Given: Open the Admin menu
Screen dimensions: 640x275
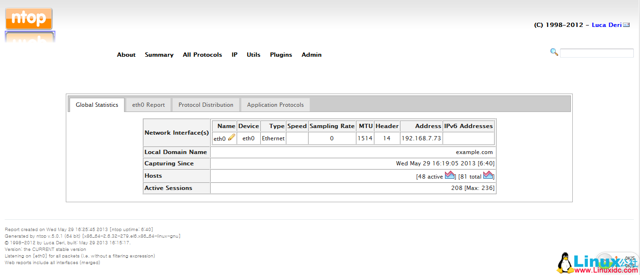Looking at the screenshot, I should click(311, 55).
